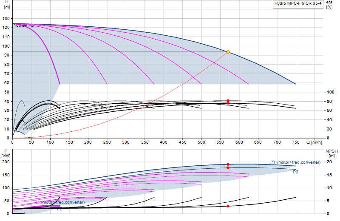Click the 570-flow duty point on the flow axis line
The height and width of the screenshot is (221, 340).
228,138
